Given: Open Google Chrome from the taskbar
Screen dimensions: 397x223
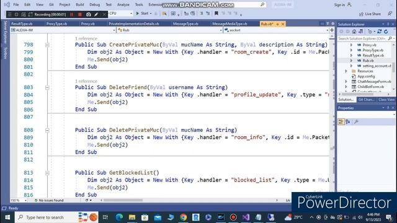Looking at the screenshot, I should pyautogui.click(x=184, y=217).
